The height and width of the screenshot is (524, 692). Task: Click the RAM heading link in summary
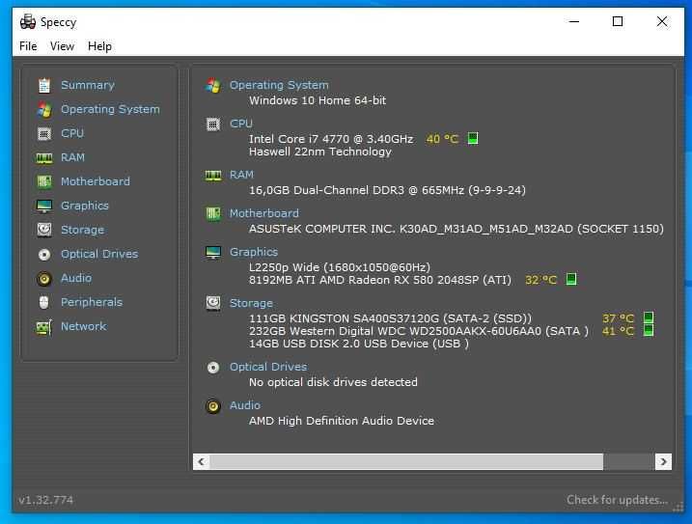click(x=242, y=175)
